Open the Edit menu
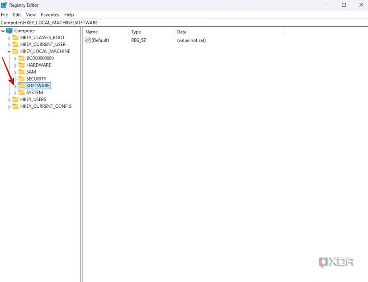The height and width of the screenshot is (282, 368). click(x=17, y=14)
